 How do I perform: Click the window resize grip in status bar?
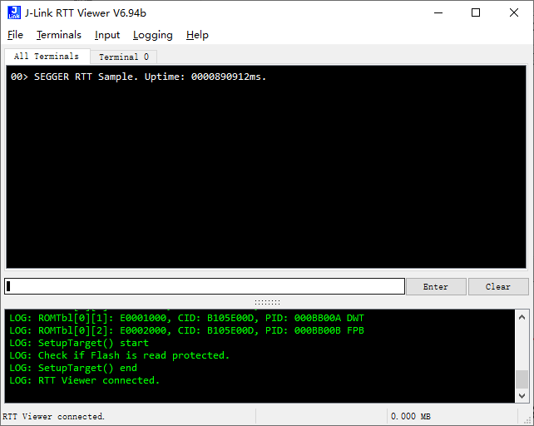point(528,420)
